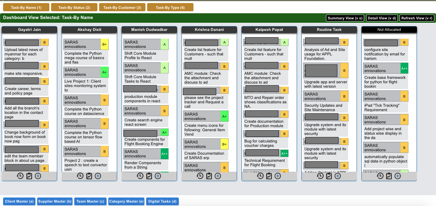Screen dimensions: 436x206
Task: Switch to the Task-By Status tab
Action: tap(74, 7)
